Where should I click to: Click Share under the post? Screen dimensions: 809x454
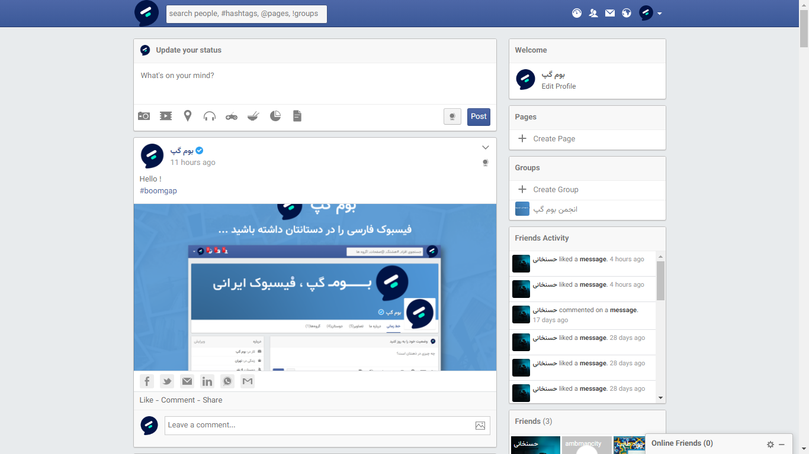[213, 400]
